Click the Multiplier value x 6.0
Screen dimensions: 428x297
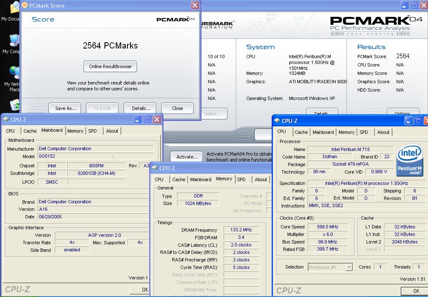[x=328, y=234]
